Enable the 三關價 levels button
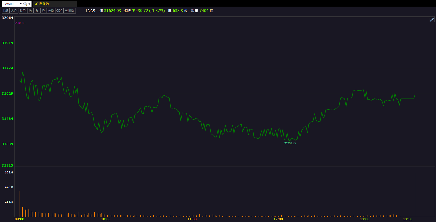This screenshot has width=436, height=222. (x=69, y=11)
